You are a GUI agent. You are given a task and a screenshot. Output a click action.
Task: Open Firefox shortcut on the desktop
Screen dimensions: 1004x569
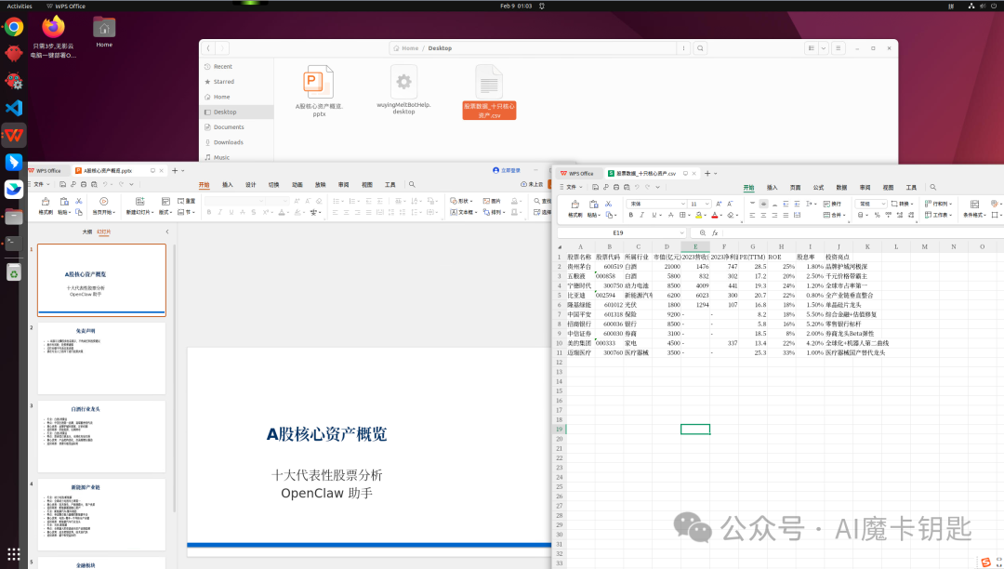click(x=53, y=37)
